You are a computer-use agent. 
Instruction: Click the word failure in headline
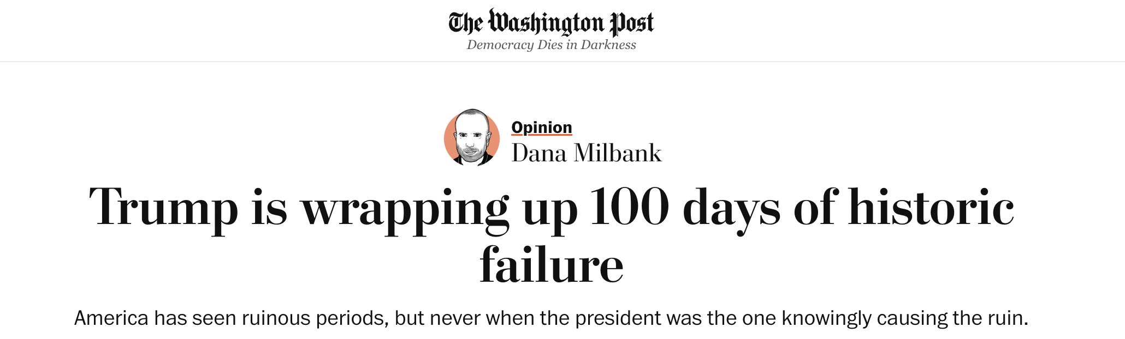(x=552, y=265)
